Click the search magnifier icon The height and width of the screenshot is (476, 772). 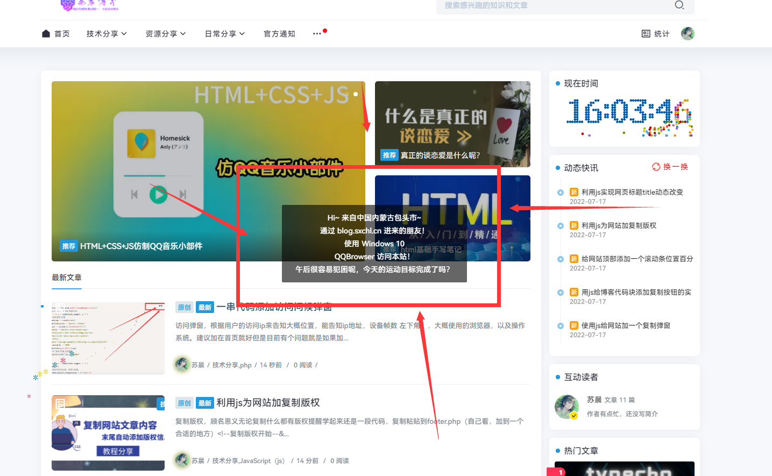(679, 5)
